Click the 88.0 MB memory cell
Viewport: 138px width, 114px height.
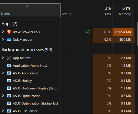123,40
